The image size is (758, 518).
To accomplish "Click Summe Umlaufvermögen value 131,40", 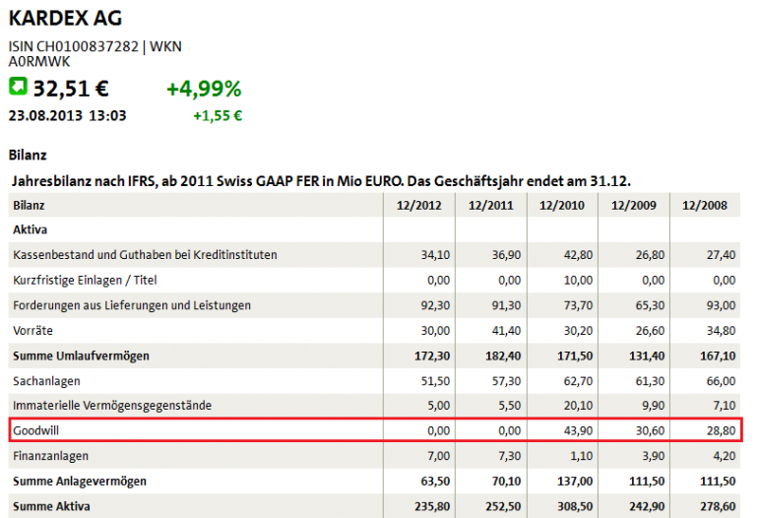I will coord(647,356).
